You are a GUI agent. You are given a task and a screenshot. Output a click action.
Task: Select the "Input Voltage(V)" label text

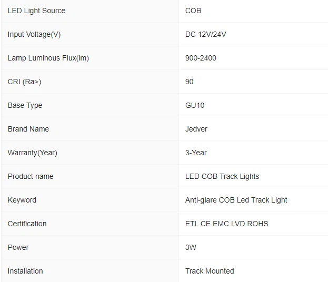point(34,34)
